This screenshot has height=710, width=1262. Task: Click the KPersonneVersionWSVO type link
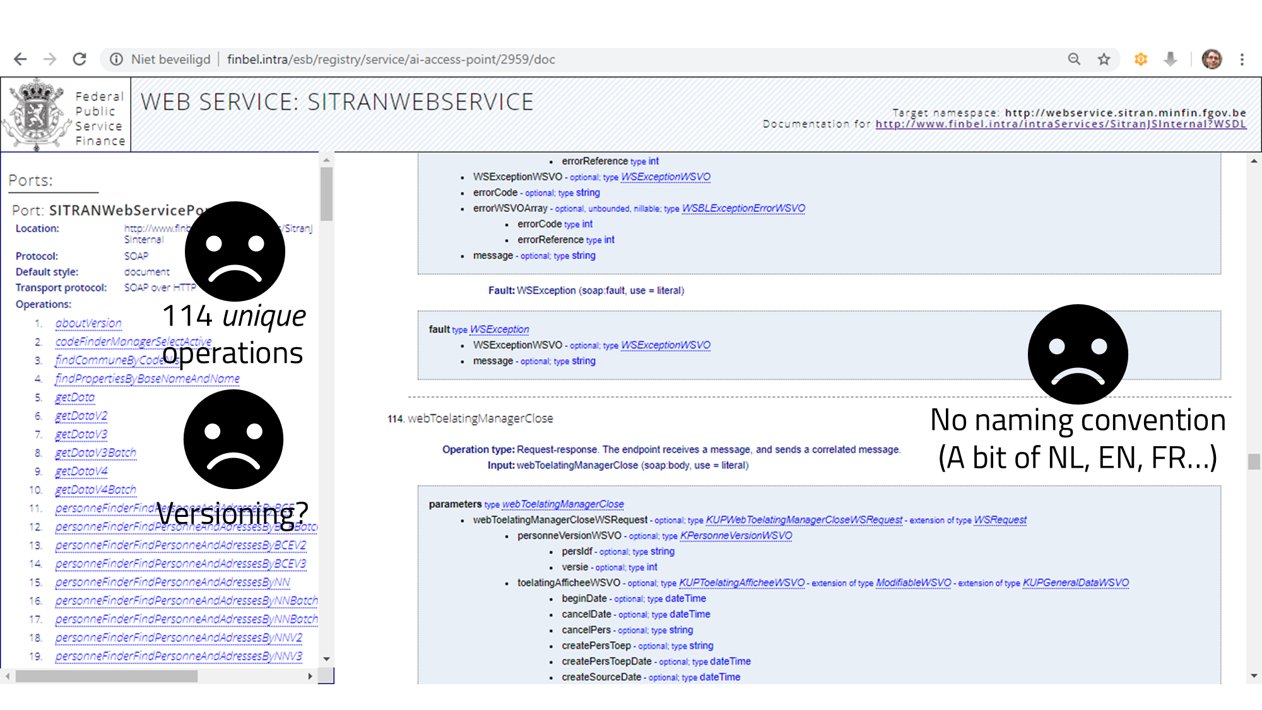(736, 536)
